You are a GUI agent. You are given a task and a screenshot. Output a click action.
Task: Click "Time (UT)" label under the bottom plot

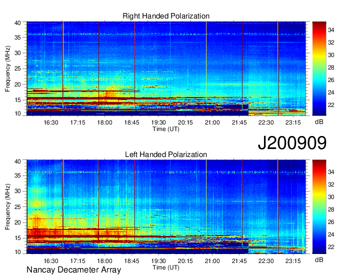166,267
